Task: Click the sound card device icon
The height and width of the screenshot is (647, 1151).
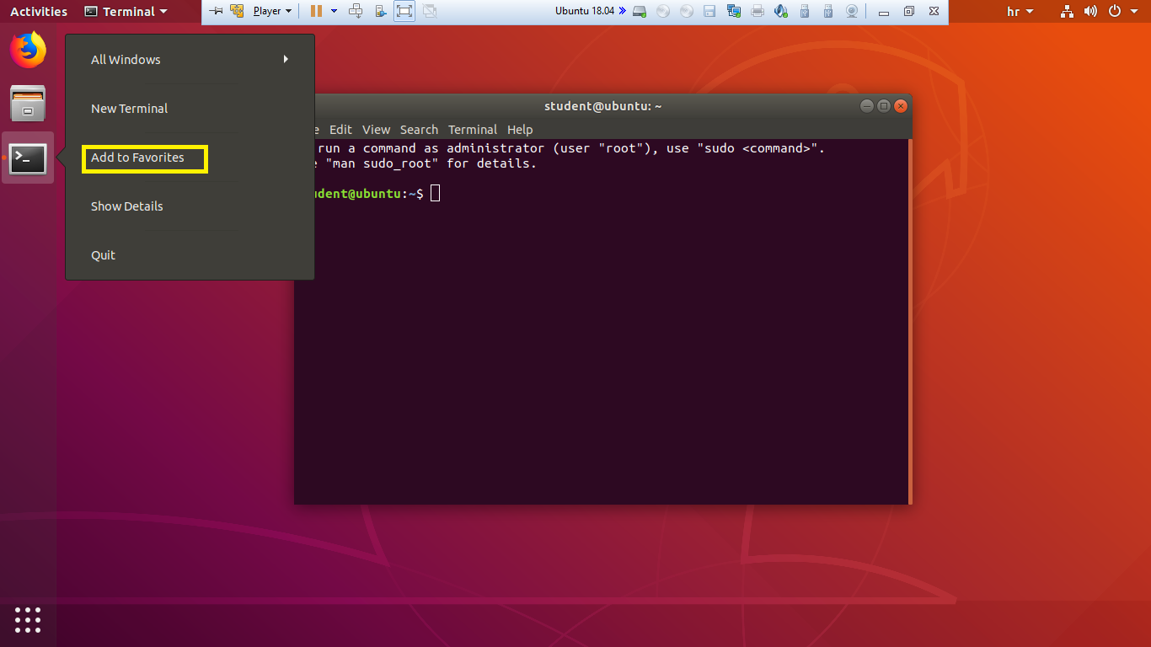Action: pos(781,11)
